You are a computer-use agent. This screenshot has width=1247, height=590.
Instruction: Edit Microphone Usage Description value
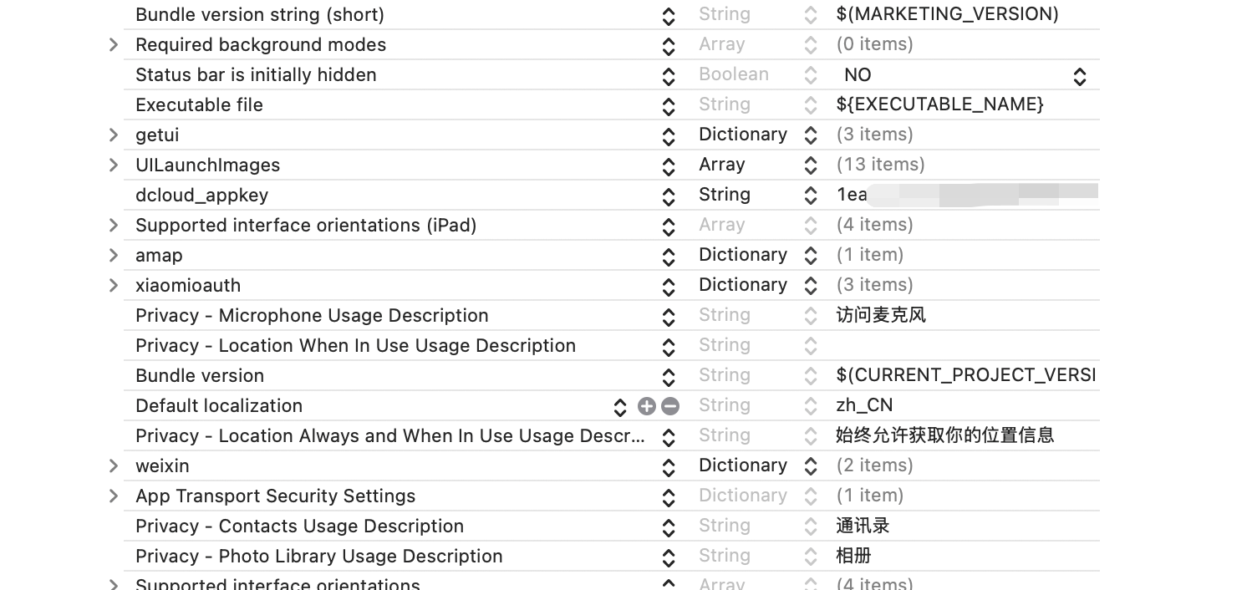pos(881,315)
